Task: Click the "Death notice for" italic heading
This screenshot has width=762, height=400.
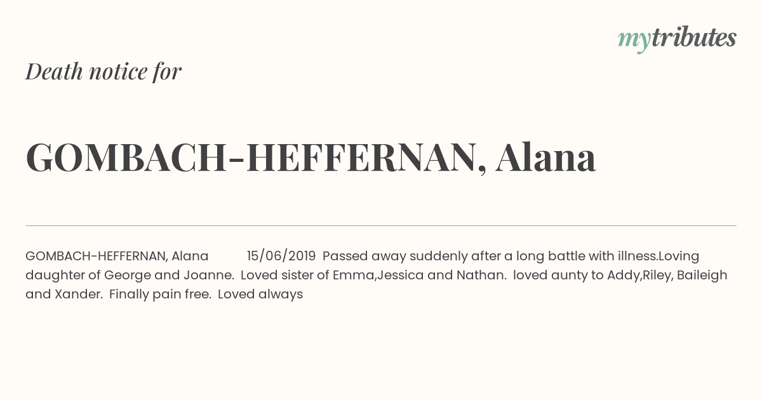Action: pos(104,72)
